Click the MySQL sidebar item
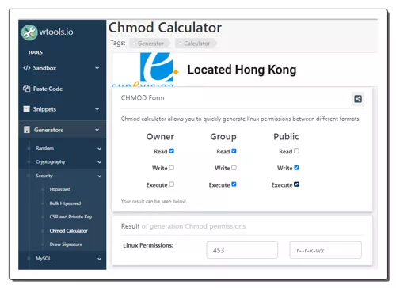This screenshot has height=288, width=396. click(44, 258)
